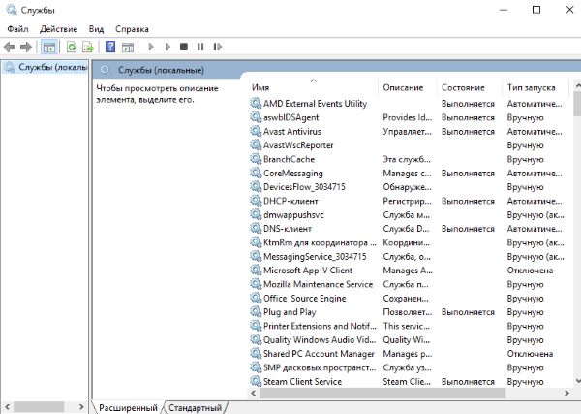Image resolution: width=581 pixels, height=414 pixels.
Task: Click left arrow of services list horizontal scrollbar
Action: (x=254, y=393)
